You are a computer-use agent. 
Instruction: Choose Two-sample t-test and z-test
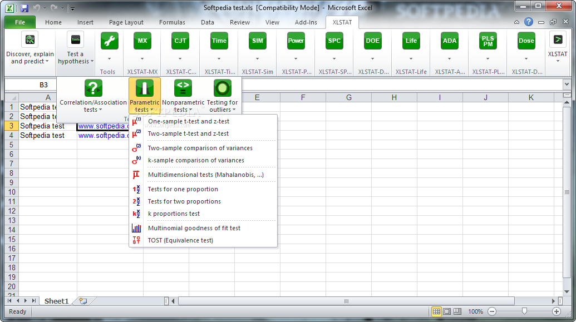coord(203,133)
